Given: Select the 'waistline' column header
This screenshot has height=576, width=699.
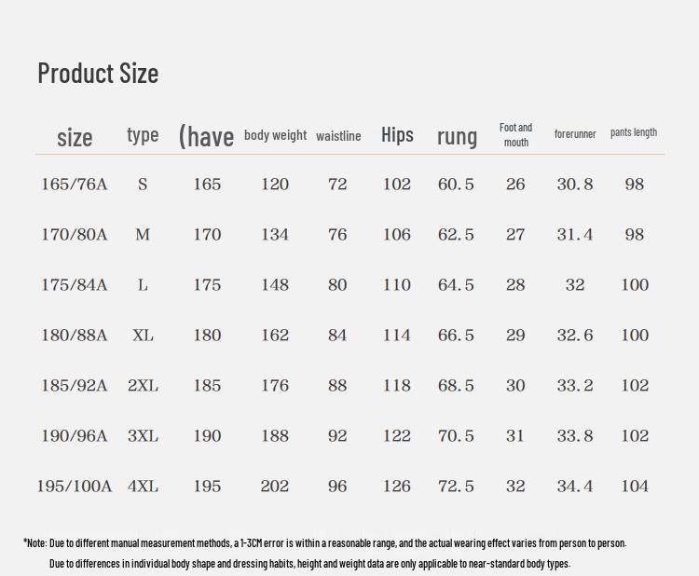Looking at the screenshot, I should (338, 136).
